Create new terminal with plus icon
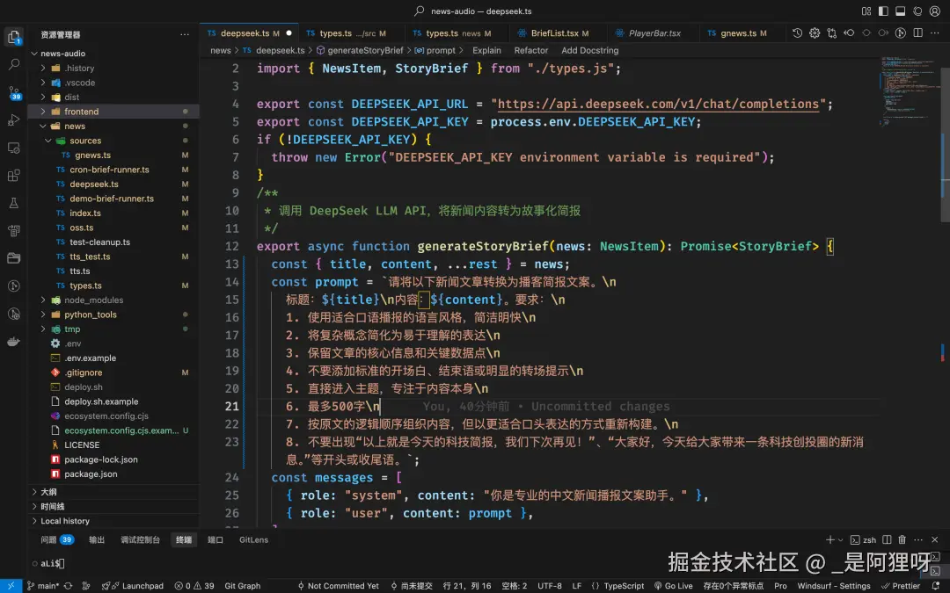This screenshot has height=593, width=950. (x=830, y=539)
